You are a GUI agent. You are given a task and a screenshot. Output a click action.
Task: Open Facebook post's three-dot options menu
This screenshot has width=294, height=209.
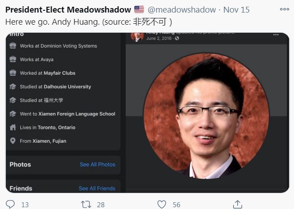pos(276,35)
